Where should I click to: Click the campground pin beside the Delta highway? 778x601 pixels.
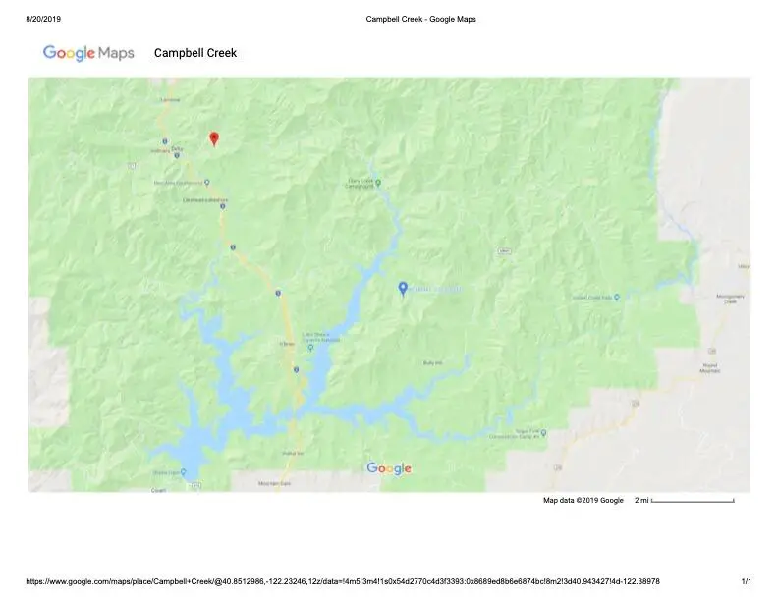click(207, 183)
